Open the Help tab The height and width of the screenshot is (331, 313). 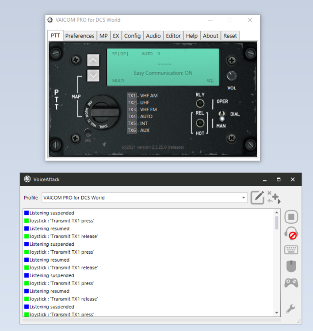[191, 36]
